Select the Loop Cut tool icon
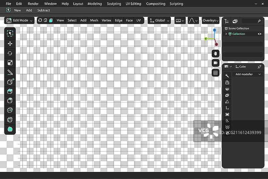This screenshot has height=179, width=268. click(x=10, y=110)
